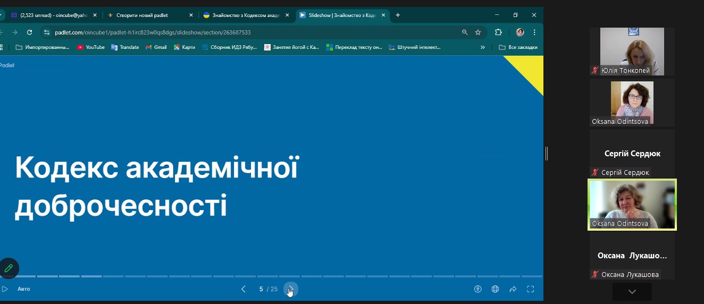Expand hidden bookmarks overflow chevron
The image size is (704, 304).
(483, 47)
